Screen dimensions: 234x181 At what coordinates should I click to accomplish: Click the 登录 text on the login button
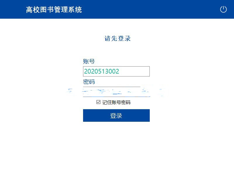click(116, 116)
